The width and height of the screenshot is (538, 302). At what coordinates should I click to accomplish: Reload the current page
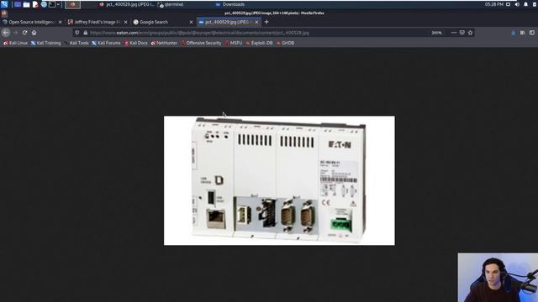tap(24, 33)
